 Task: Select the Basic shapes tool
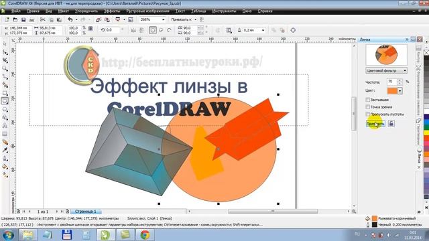5,118
